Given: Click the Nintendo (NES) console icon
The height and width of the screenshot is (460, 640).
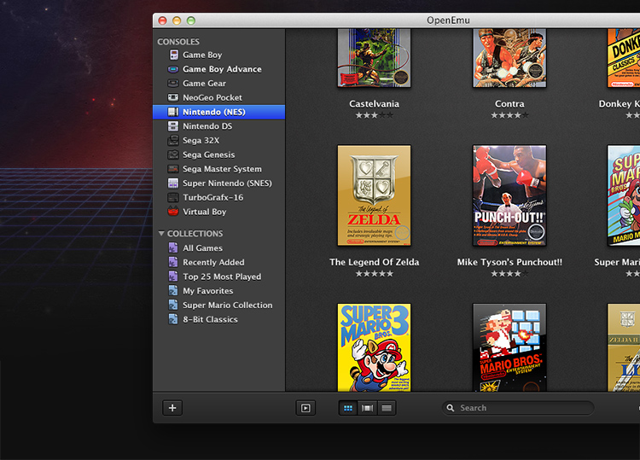Looking at the screenshot, I should [173, 112].
